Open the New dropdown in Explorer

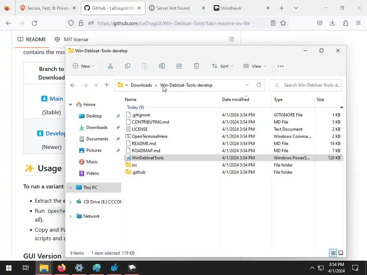(x=84, y=66)
